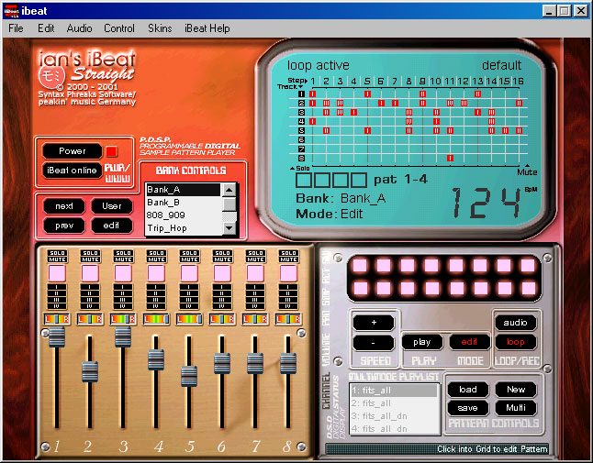Solo channel 7
The height and width of the screenshot is (463, 593).
[x=256, y=253]
